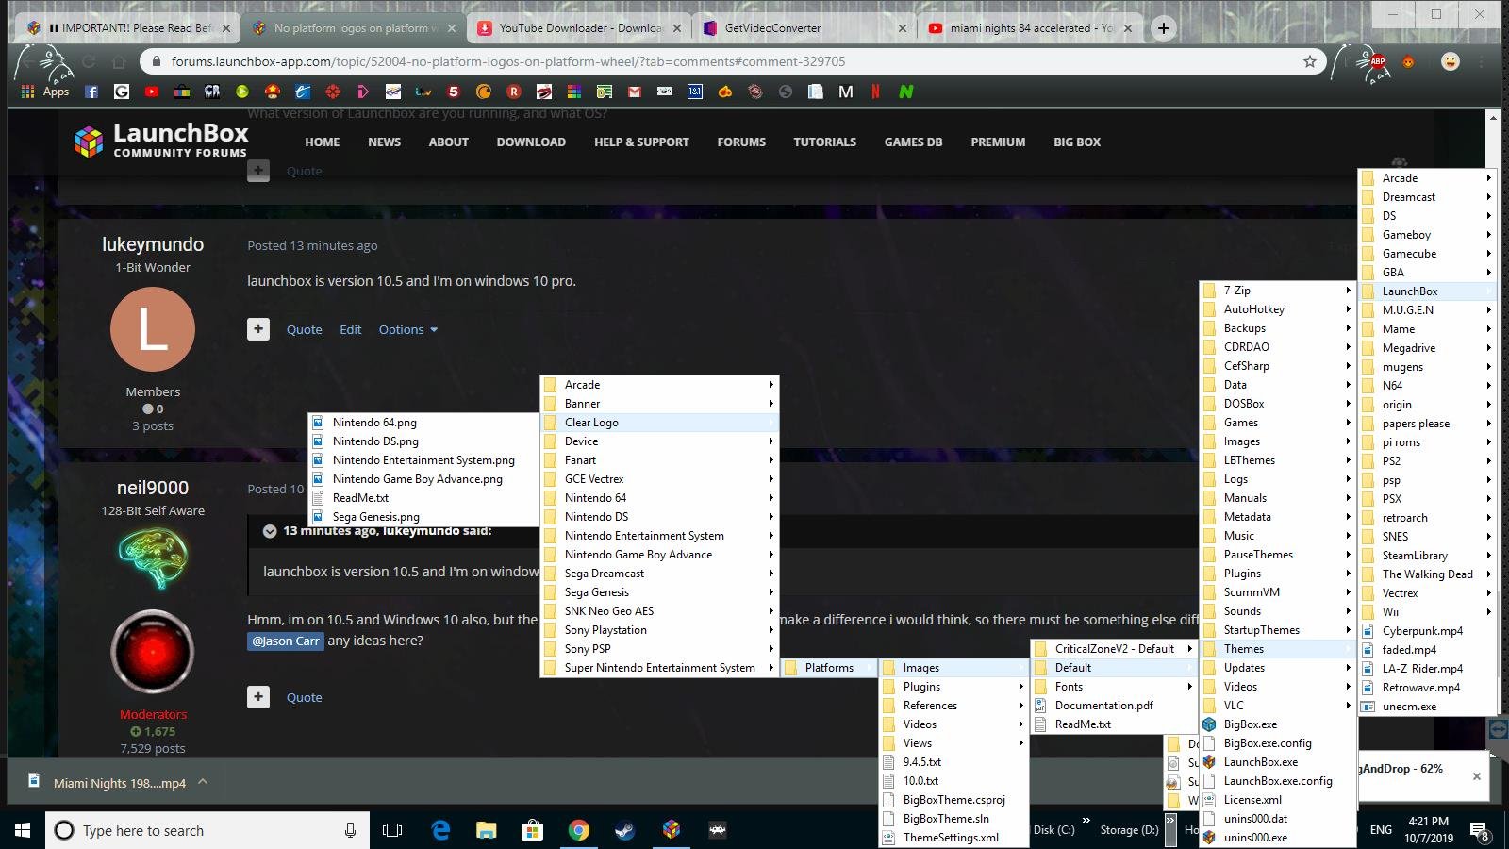The width and height of the screenshot is (1509, 849).
Task: Click the AdBlock Plus extension icon
Action: [x=1378, y=61]
